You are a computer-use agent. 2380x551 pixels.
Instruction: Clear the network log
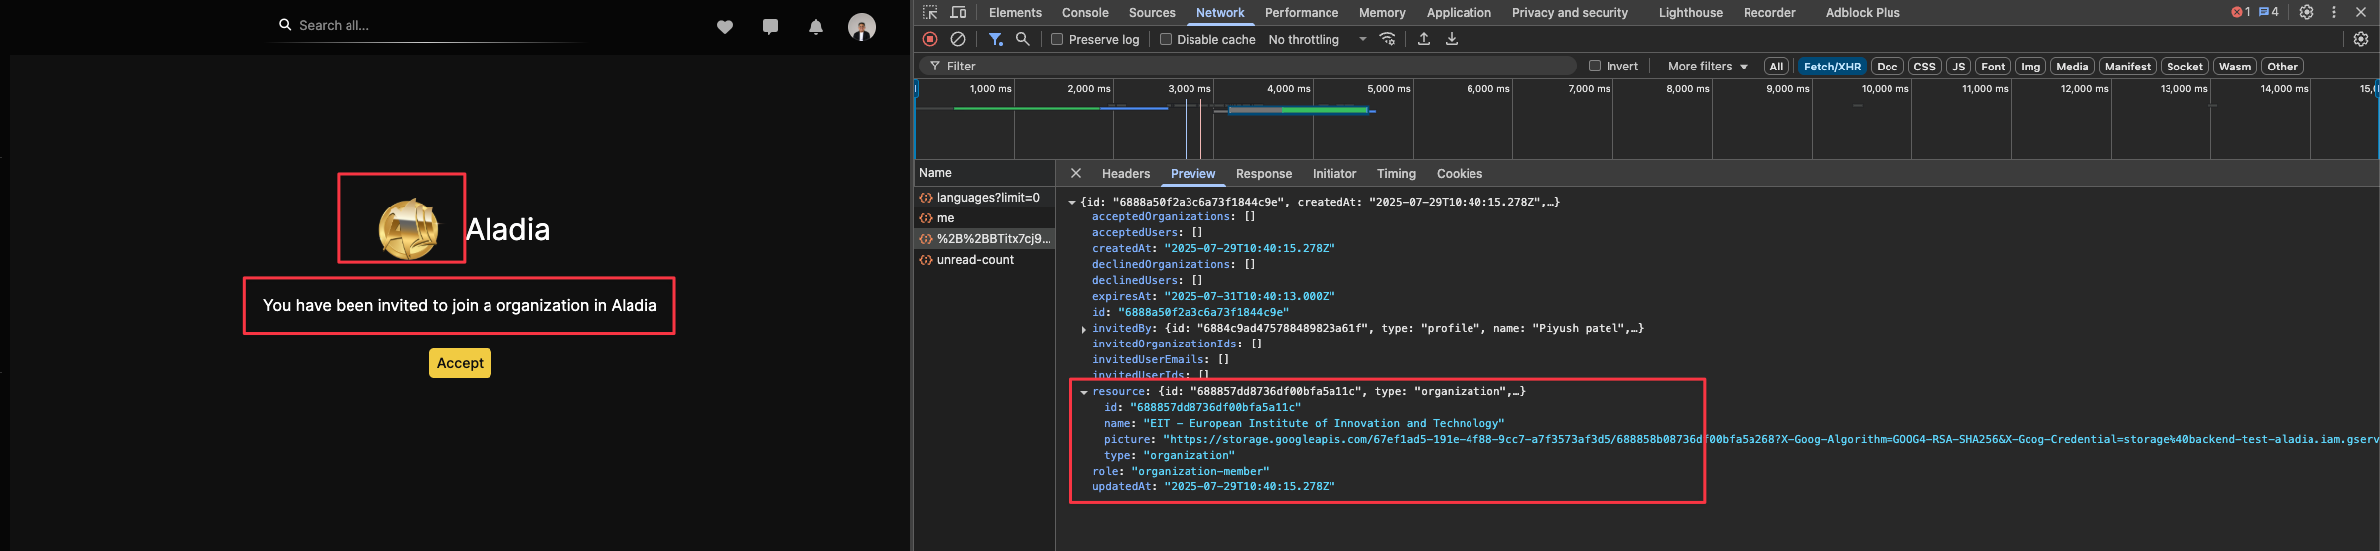pos(958,39)
